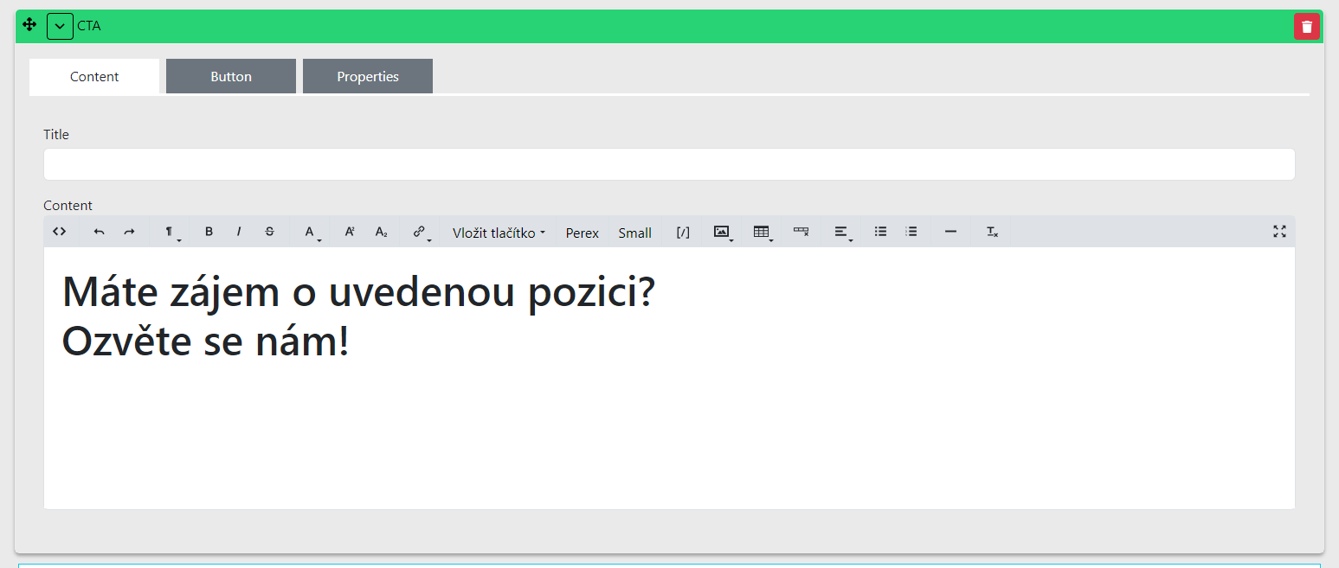
Task: Apply bold formatting to text
Action: [209, 232]
